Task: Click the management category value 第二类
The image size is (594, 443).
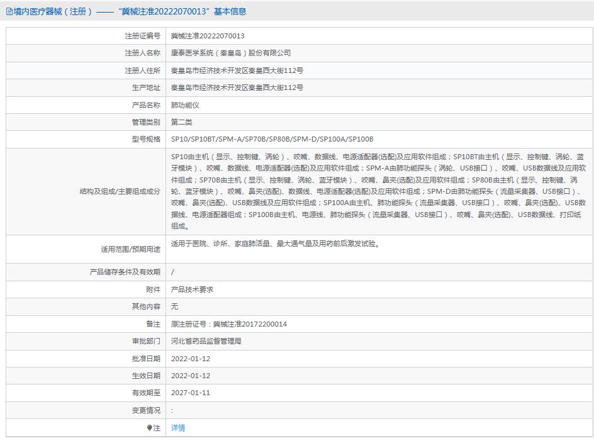Action: 181,122
